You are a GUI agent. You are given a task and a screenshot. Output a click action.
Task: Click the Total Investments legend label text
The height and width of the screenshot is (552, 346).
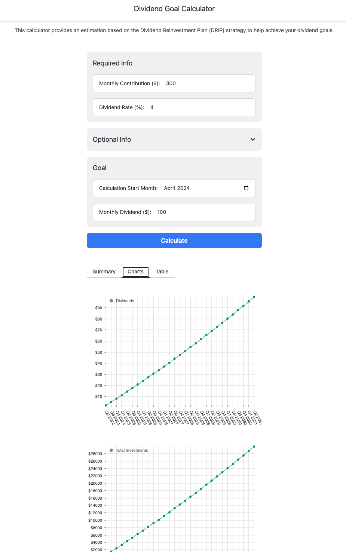(132, 450)
